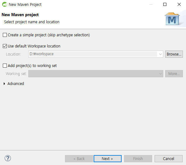Click the Browse... button for location
186x165 pixels.
coord(174,54)
